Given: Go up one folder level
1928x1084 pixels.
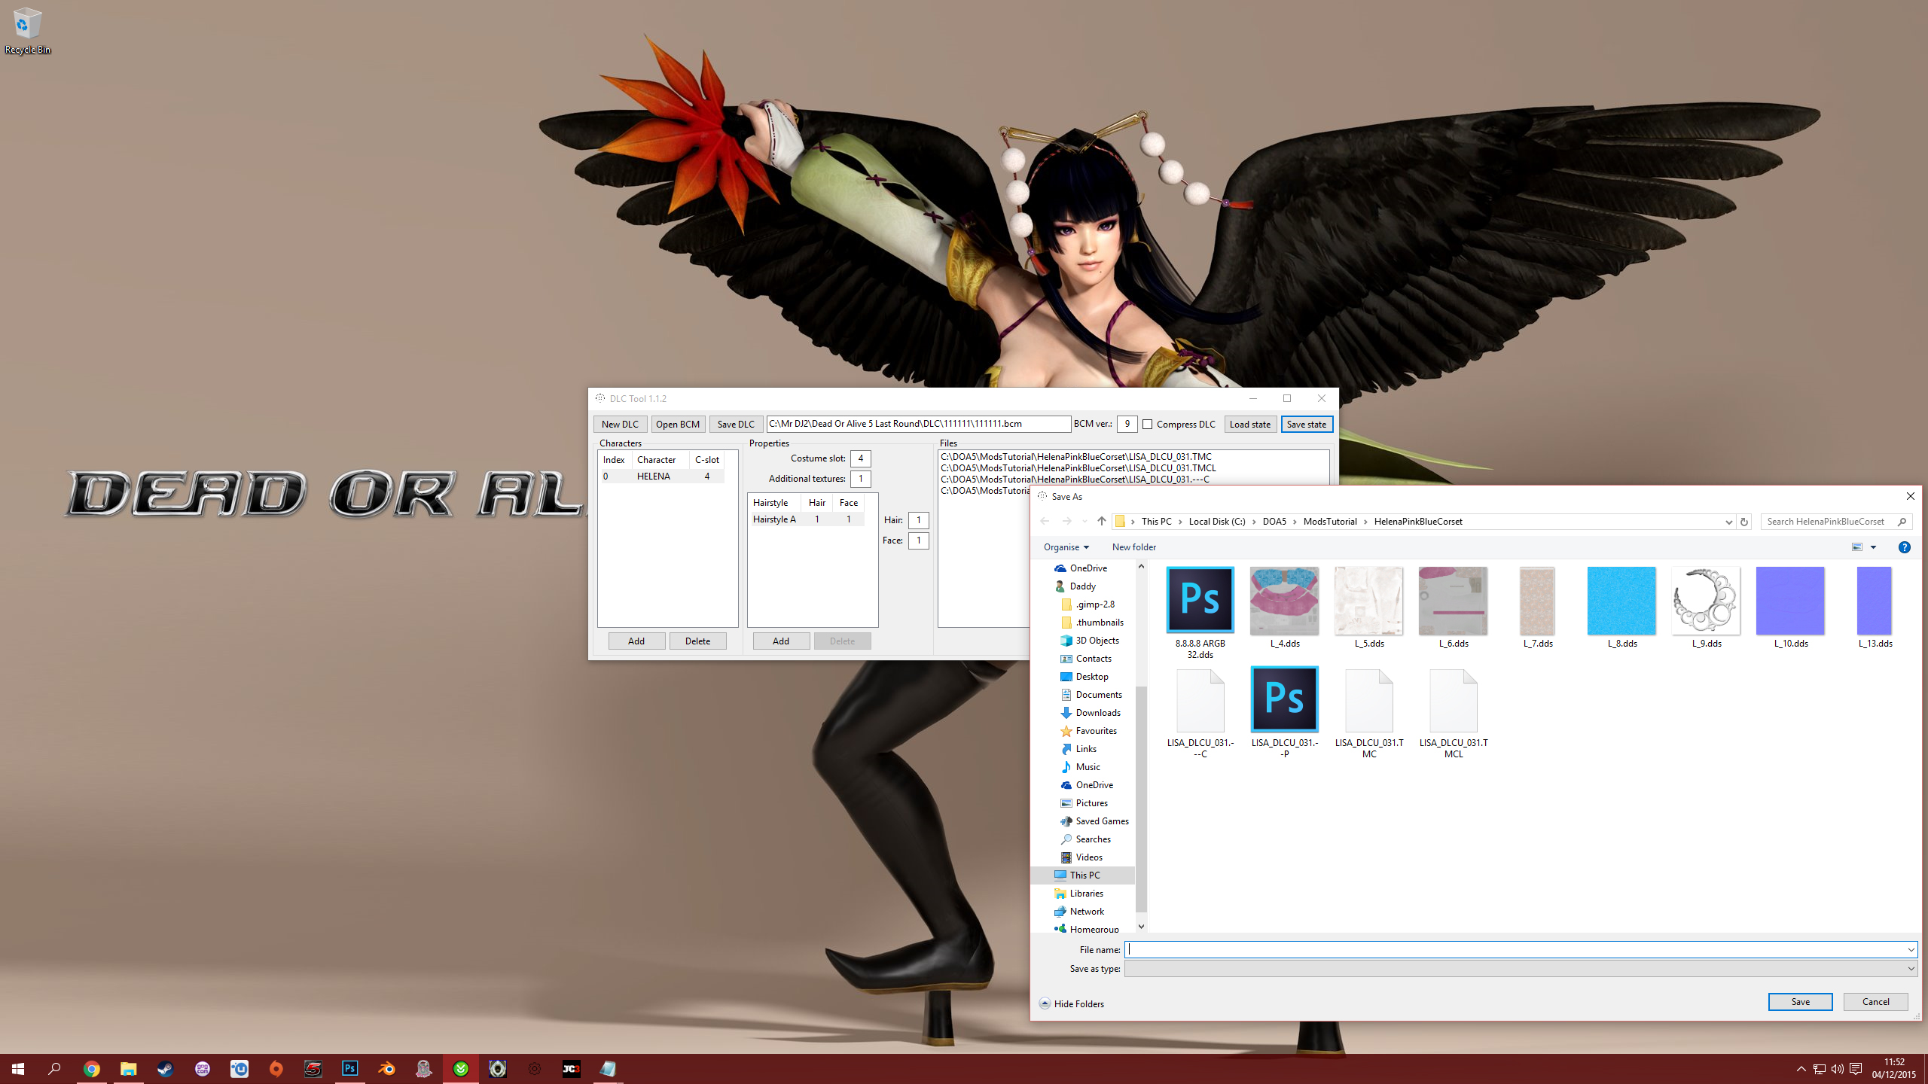Looking at the screenshot, I should click(1101, 521).
